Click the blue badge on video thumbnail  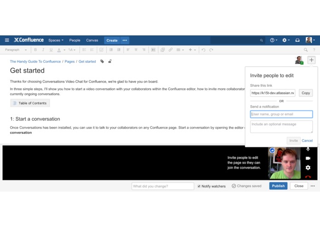point(272,150)
